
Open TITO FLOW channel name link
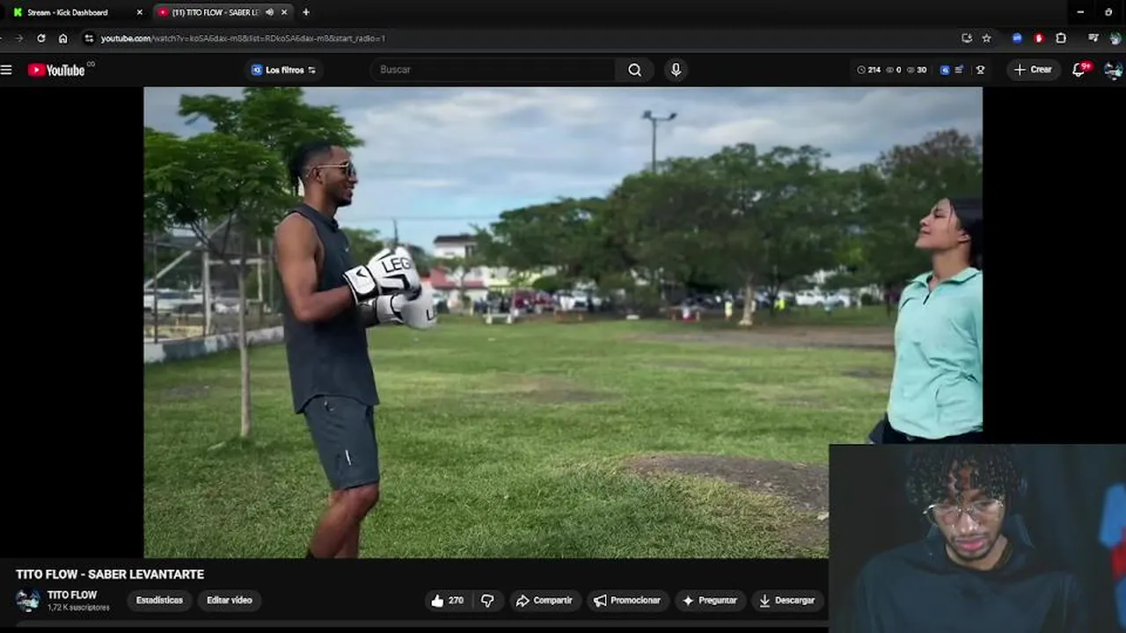pos(72,595)
